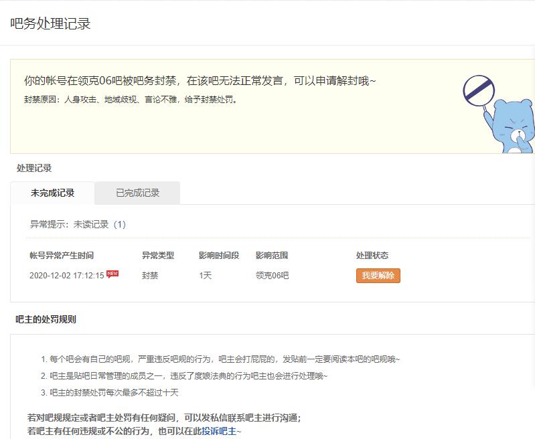Click the red NEW badge icon
Image resolution: width=535 pixels, height=439 pixels.
pyautogui.click(x=112, y=274)
